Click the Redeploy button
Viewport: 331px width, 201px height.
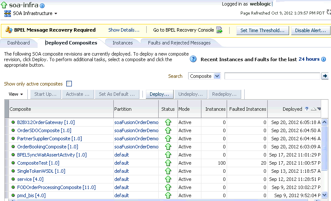pyautogui.click(x=225, y=94)
